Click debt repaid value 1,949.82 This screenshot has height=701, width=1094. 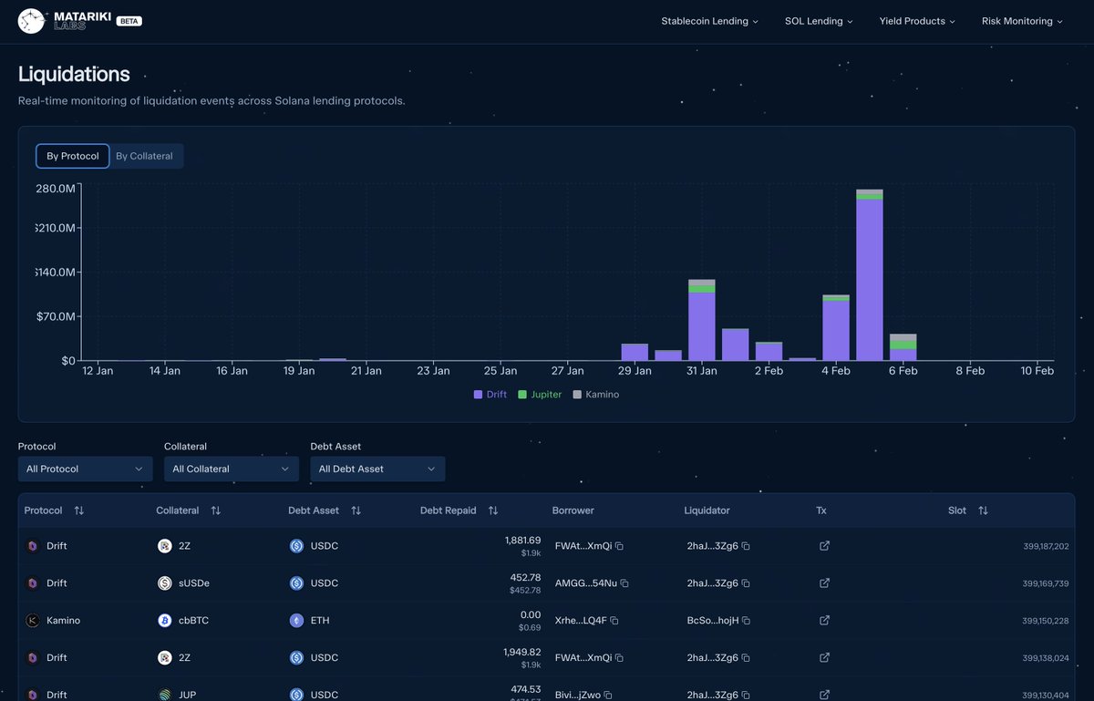click(522, 653)
